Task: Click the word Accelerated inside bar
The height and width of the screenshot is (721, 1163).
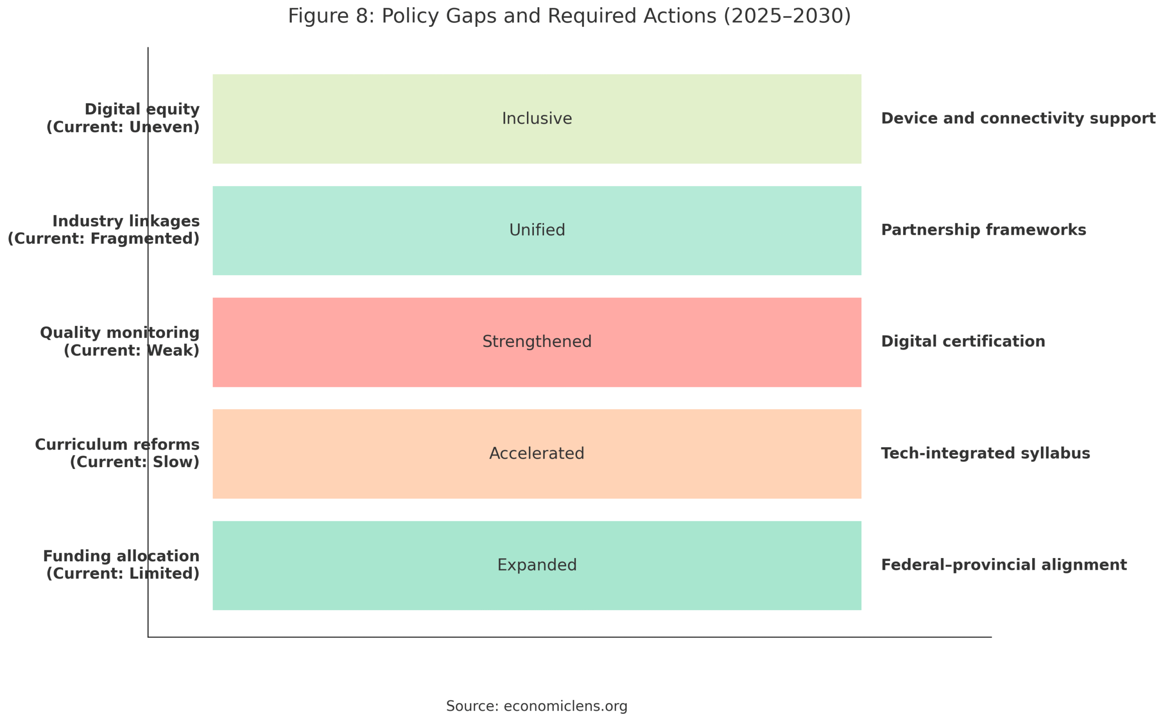Action: tap(537, 453)
